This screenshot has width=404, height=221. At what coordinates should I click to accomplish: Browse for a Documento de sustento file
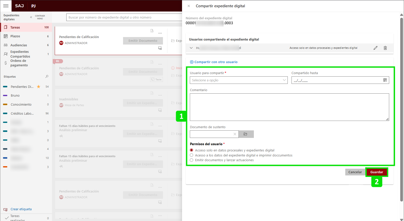[x=246, y=134]
